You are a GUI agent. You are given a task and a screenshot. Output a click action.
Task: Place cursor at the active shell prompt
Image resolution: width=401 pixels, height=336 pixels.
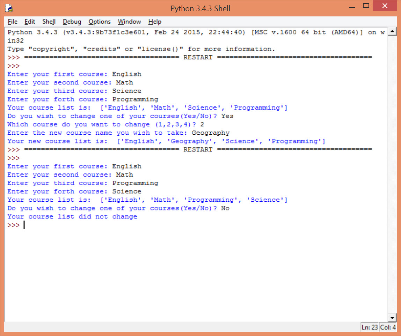point(24,225)
